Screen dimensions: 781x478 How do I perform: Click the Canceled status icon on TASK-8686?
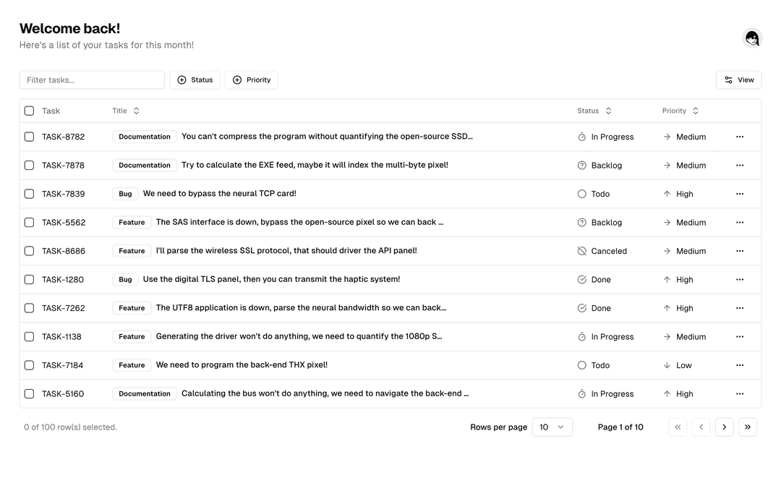(581, 251)
